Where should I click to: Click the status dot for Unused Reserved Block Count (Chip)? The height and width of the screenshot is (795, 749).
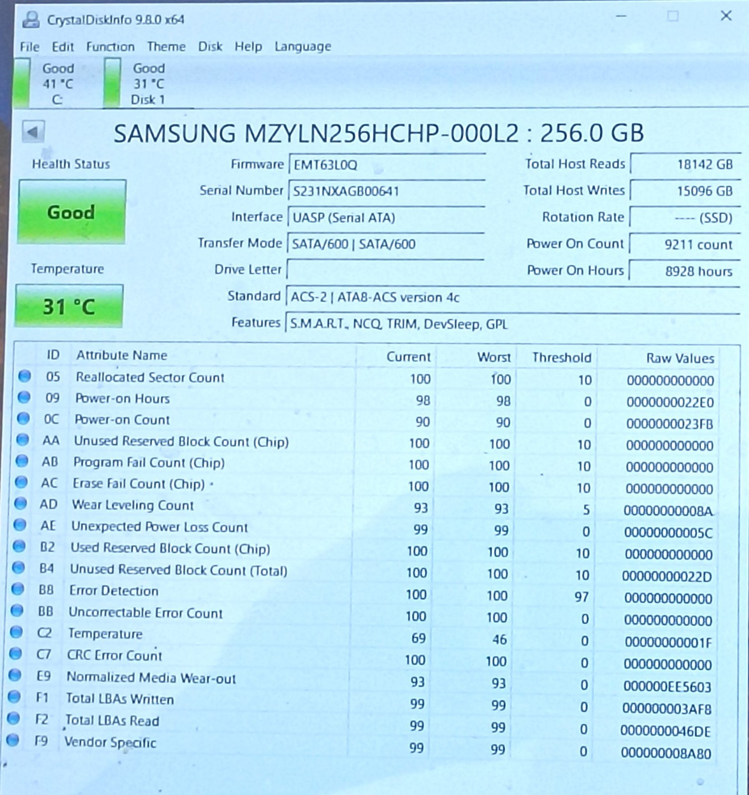[22, 440]
